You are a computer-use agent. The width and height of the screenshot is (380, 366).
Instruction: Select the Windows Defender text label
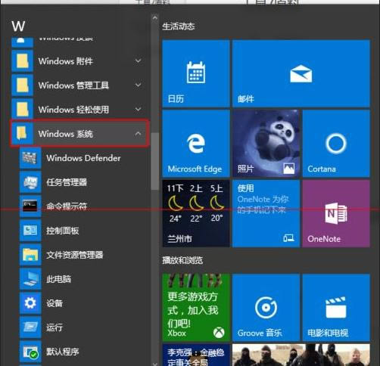point(83,158)
